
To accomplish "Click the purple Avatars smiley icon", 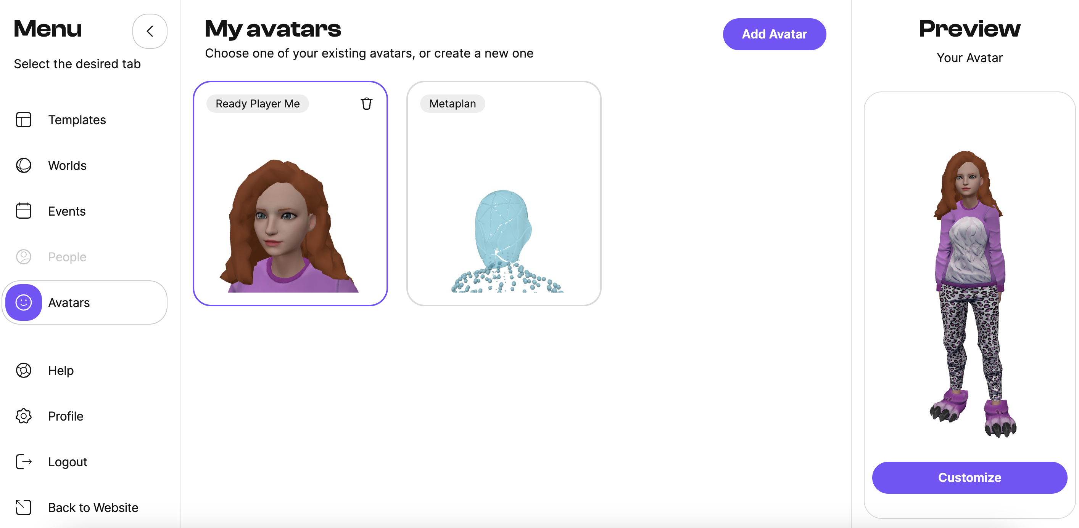I will (23, 302).
